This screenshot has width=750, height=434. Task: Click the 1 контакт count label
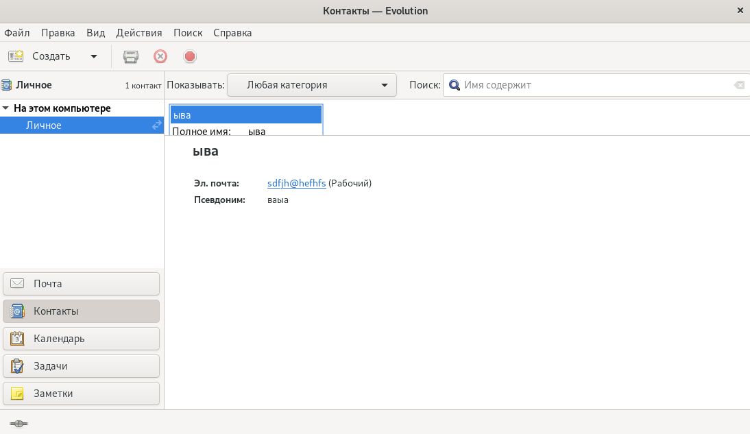pyautogui.click(x=143, y=86)
